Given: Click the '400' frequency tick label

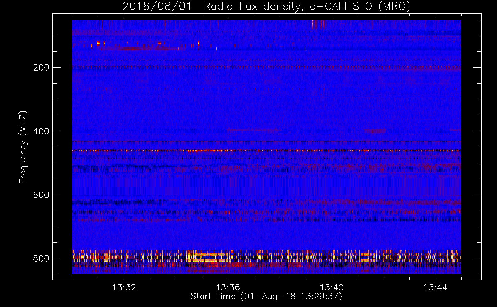Looking at the screenshot, I should point(41,131).
